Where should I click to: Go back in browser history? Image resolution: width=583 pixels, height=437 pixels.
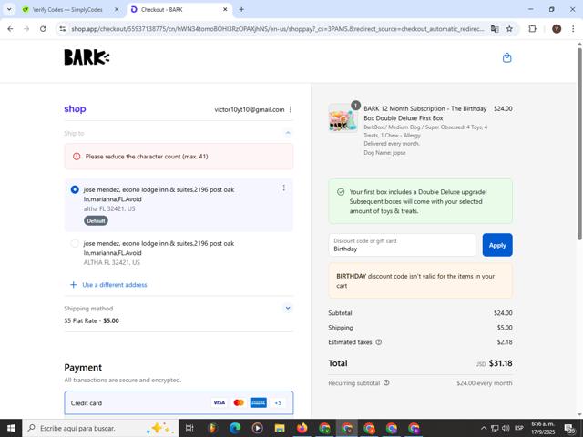10,28
